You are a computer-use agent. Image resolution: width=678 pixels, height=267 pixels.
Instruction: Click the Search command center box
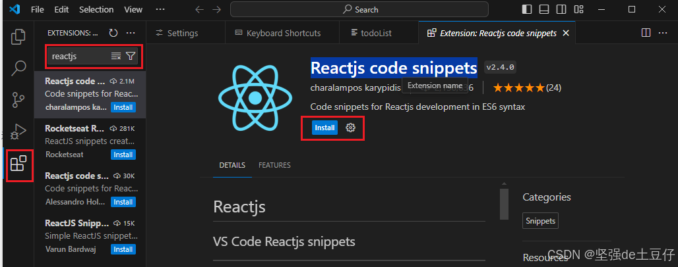pos(359,9)
